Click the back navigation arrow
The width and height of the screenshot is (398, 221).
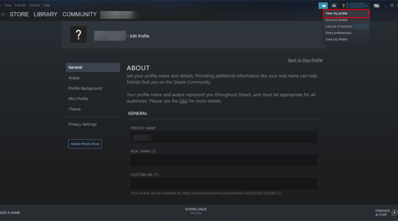tap(3, 15)
